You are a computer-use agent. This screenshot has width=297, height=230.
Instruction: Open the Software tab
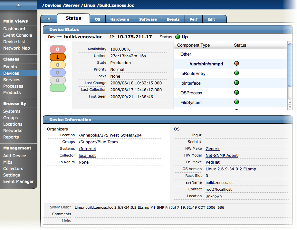(x=148, y=19)
